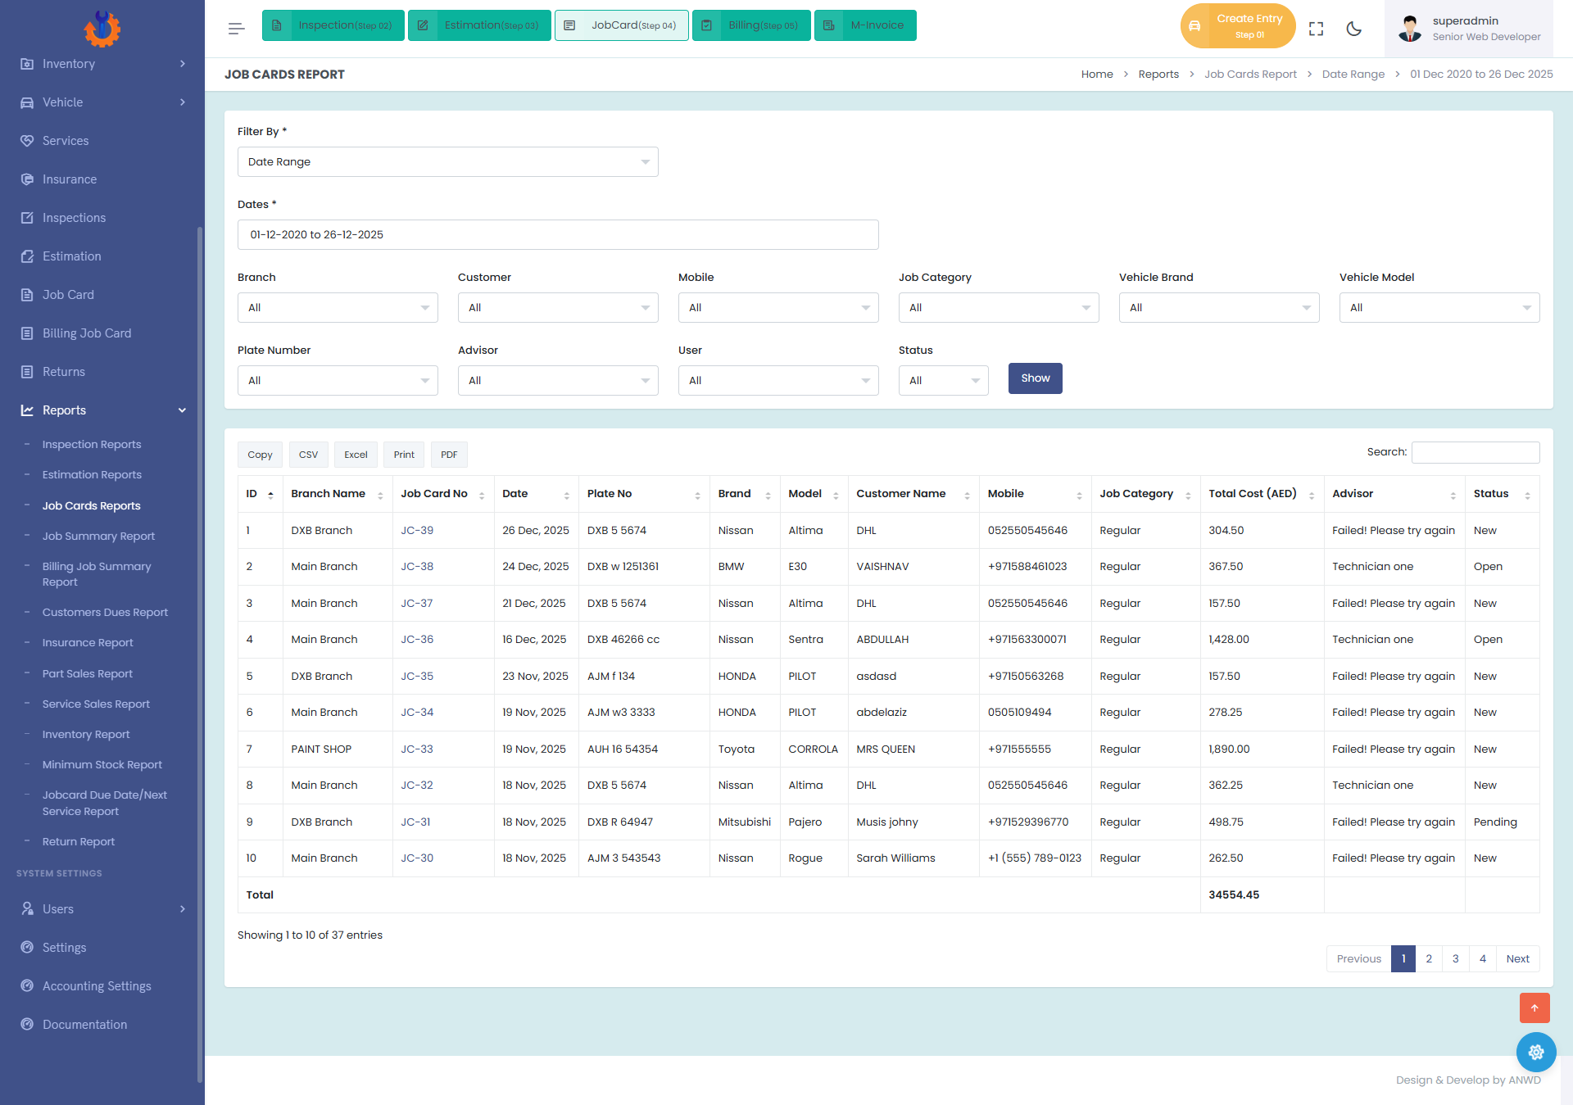Click the Insurance sidebar icon
The height and width of the screenshot is (1105, 1573).
click(x=27, y=179)
